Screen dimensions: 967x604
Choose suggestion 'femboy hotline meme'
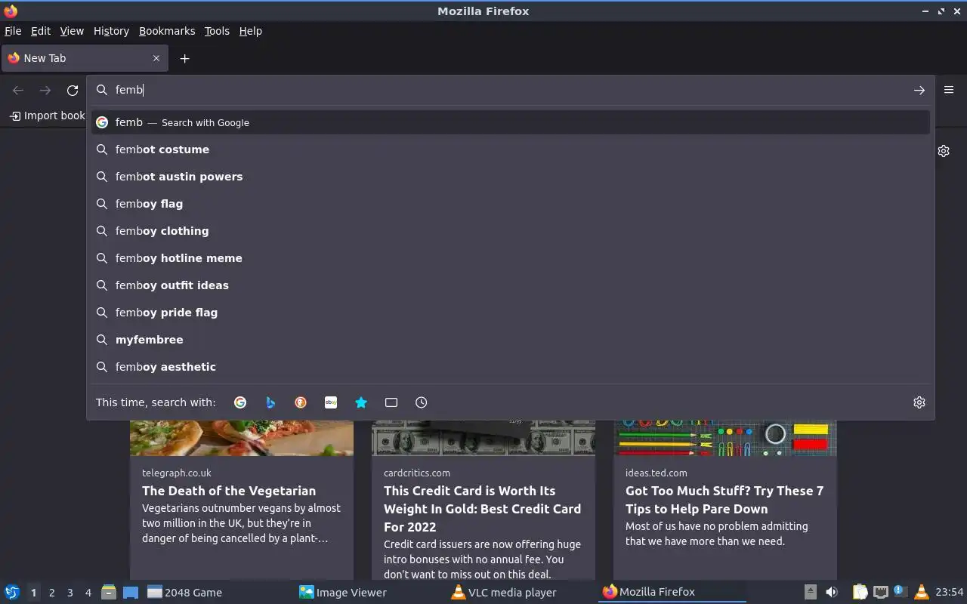click(511, 258)
